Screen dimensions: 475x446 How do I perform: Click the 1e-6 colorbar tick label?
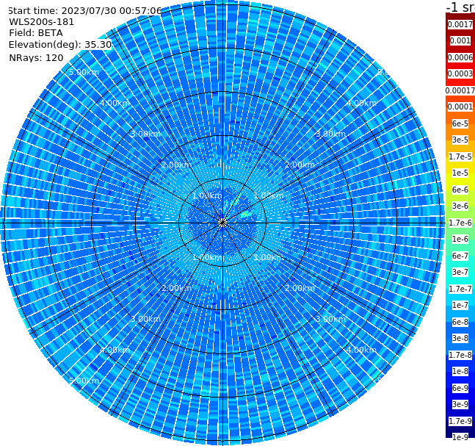coord(460,239)
